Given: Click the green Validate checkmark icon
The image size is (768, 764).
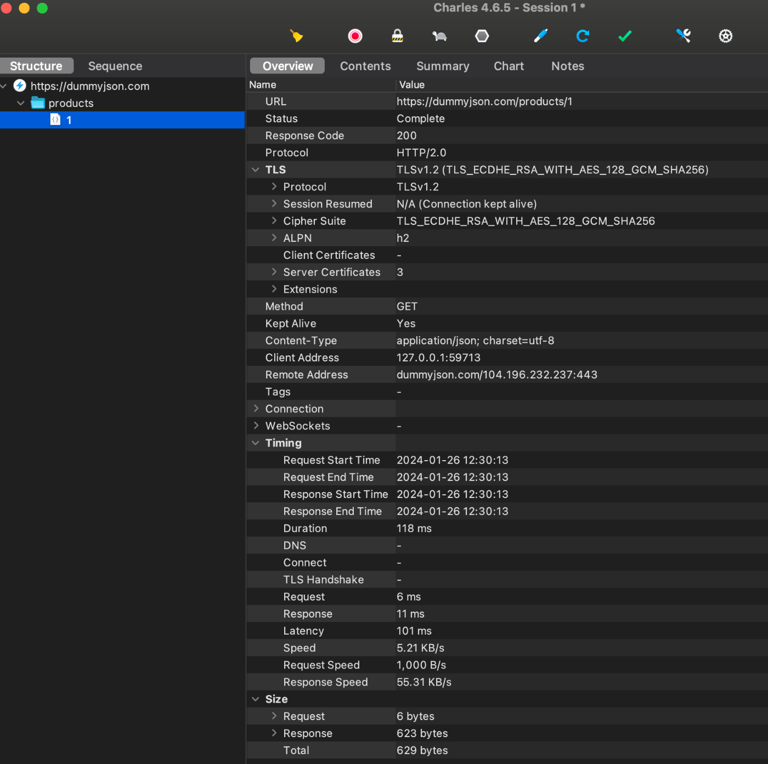Looking at the screenshot, I should [x=625, y=36].
